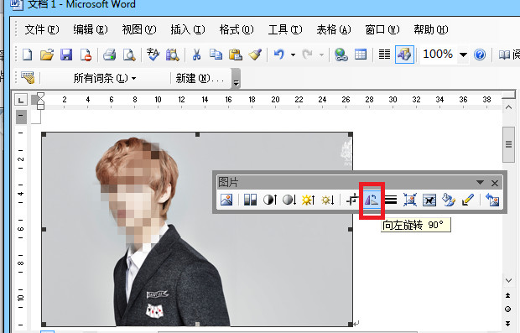Viewport: 520px width, 333px height.
Task: Rotate the picture left 90°
Action: (x=372, y=200)
